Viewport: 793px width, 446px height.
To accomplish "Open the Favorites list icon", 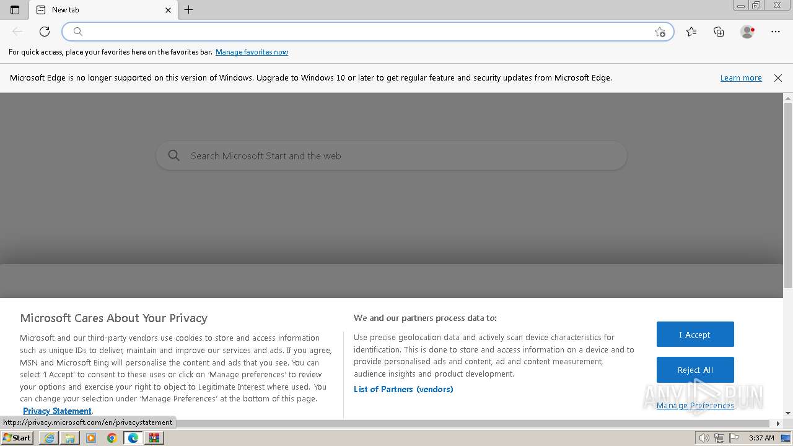I will point(691,32).
